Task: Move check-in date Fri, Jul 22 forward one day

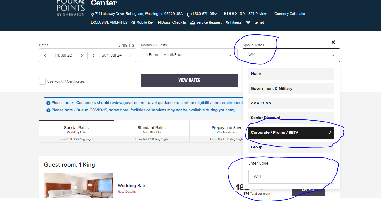Action: [82, 55]
